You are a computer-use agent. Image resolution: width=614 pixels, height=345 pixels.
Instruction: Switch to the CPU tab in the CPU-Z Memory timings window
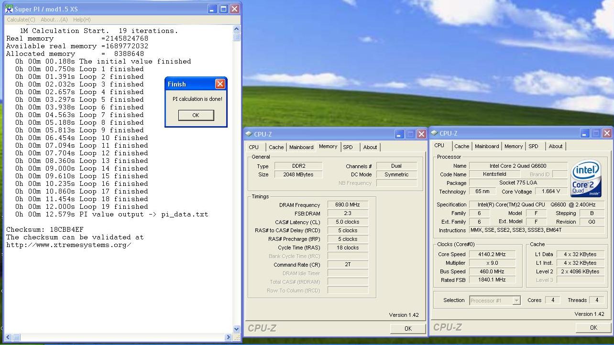point(254,147)
